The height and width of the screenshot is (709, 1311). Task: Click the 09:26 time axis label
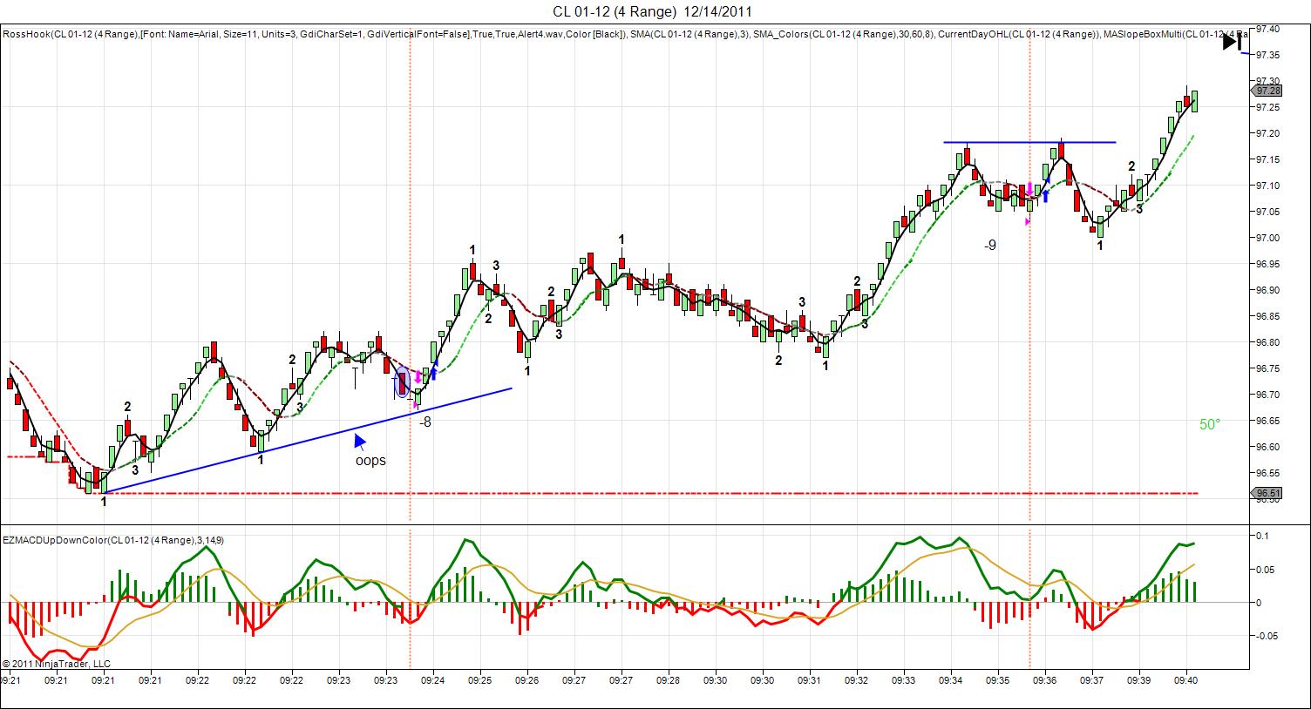click(x=527, y=680)
